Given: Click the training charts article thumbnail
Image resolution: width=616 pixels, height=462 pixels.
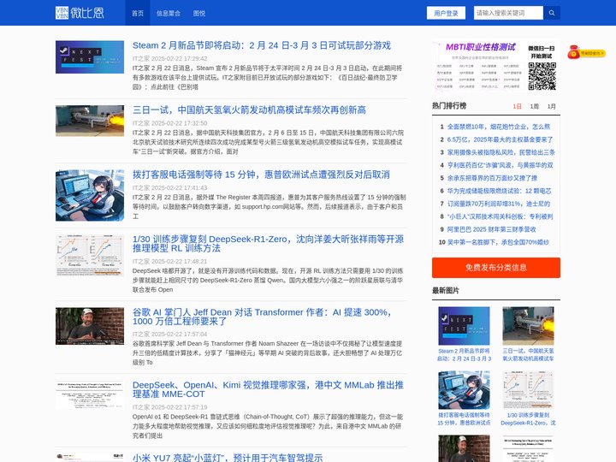Looking at the screenshot, I should point(90,255).
